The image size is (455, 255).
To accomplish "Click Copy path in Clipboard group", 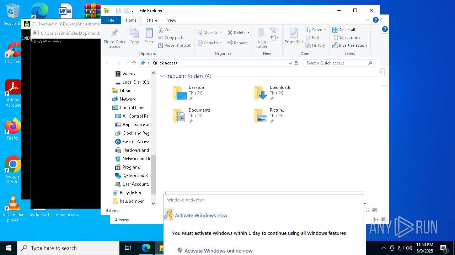I will 171,38.
